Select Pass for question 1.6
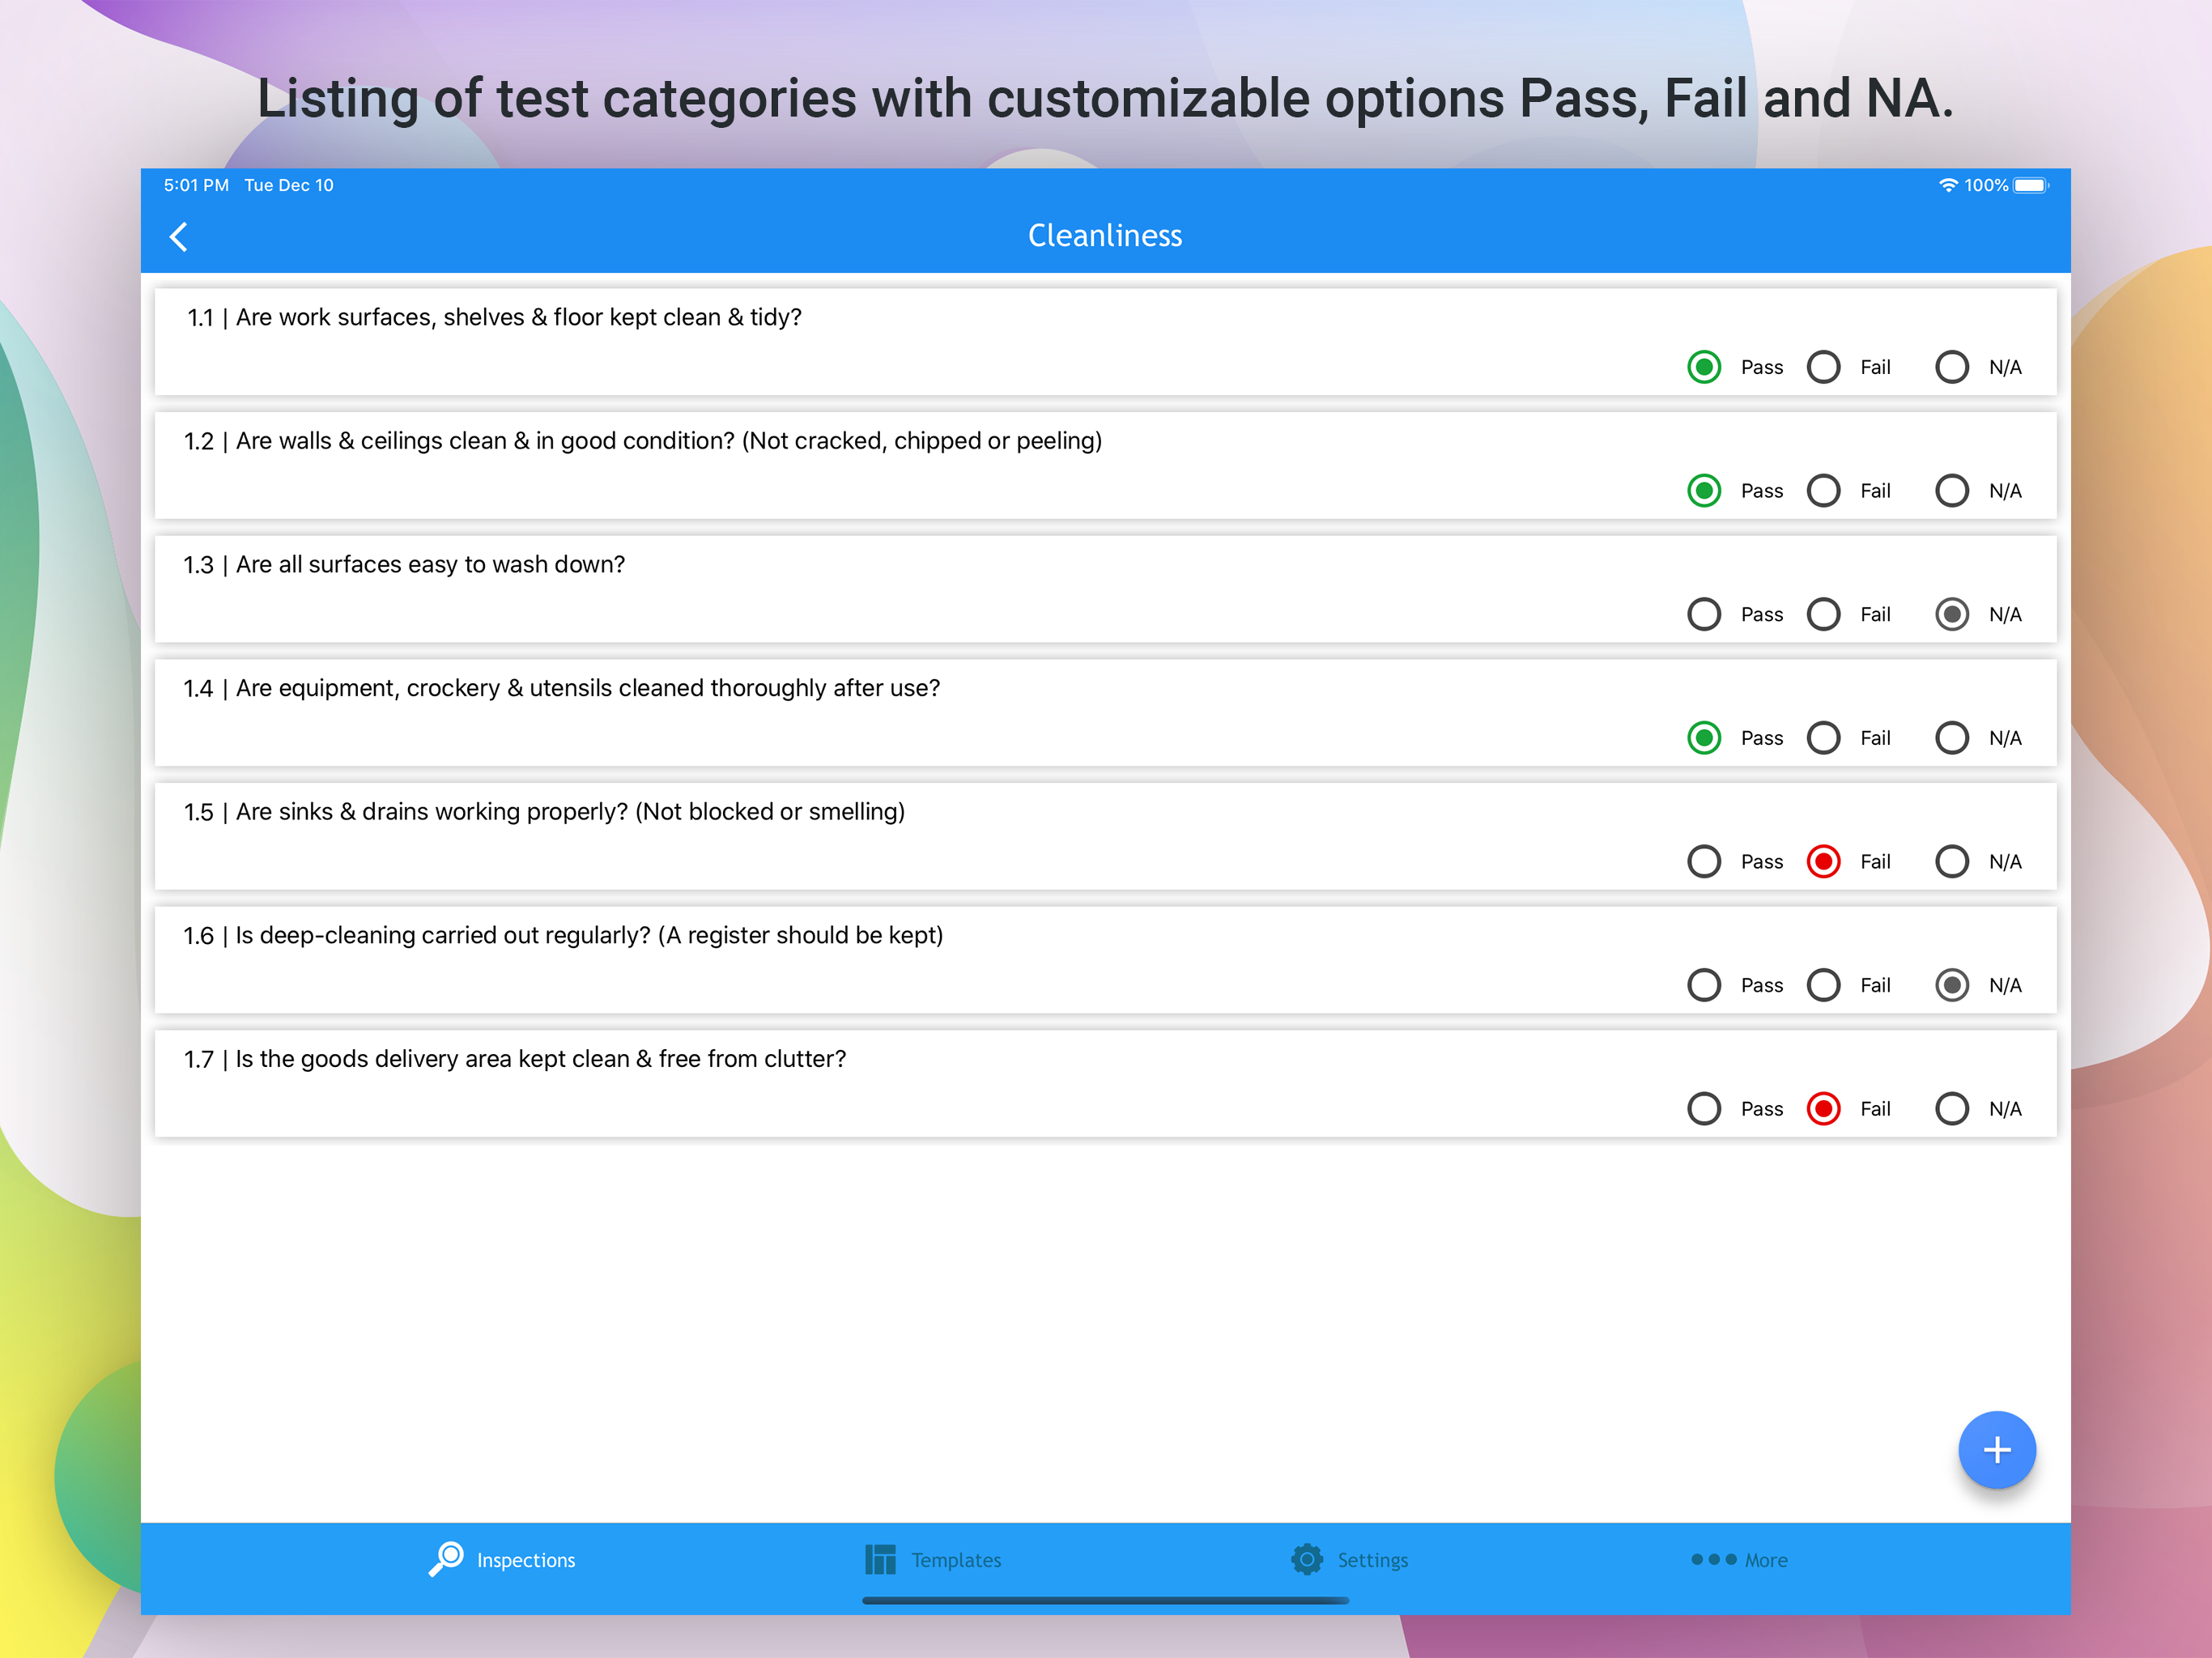Viewport: 2212px width, 1658px height. (1704, 985)
